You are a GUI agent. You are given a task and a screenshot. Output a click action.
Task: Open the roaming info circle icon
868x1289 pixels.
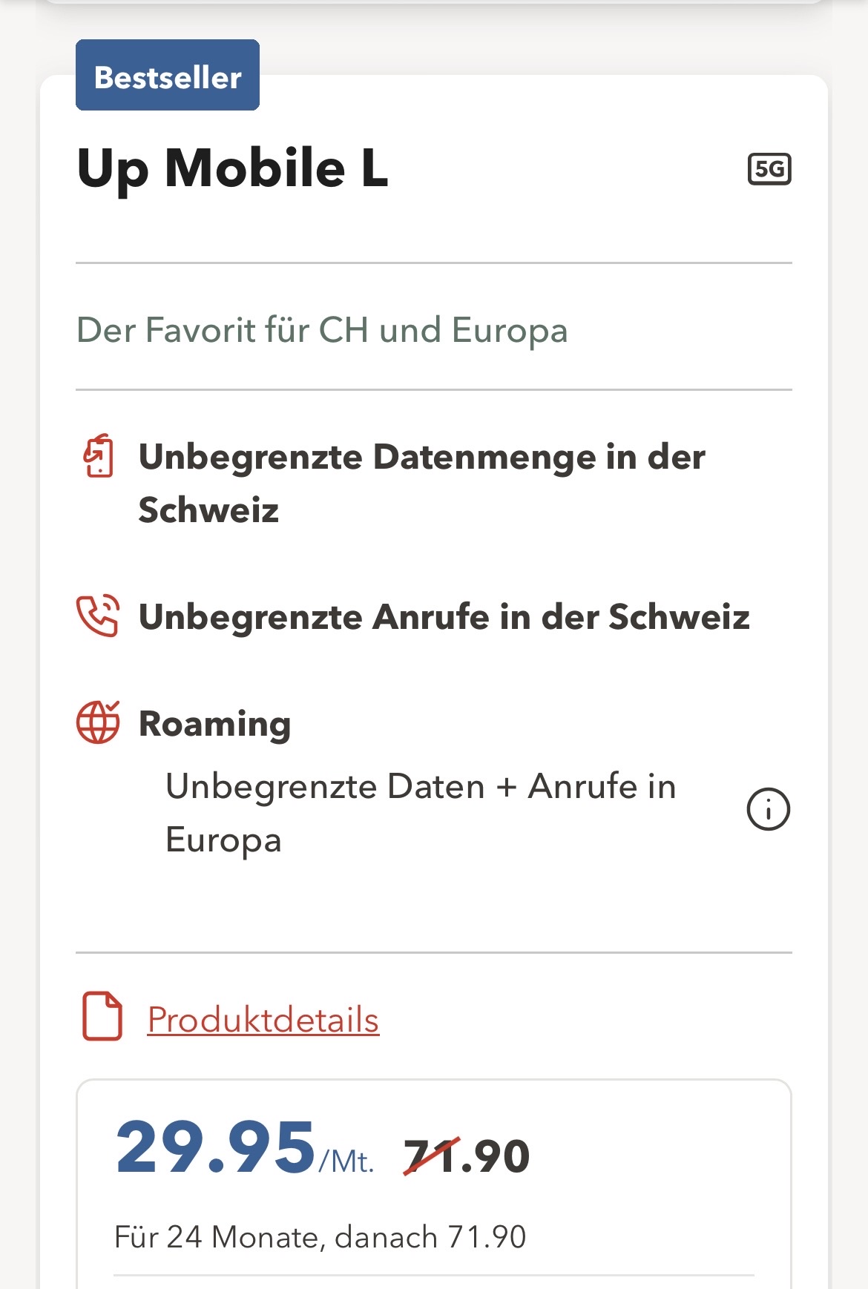click(768, 809)
